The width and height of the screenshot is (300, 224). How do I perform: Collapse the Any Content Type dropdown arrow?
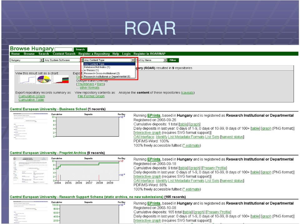pyautogui.click(x=133, y=60)
